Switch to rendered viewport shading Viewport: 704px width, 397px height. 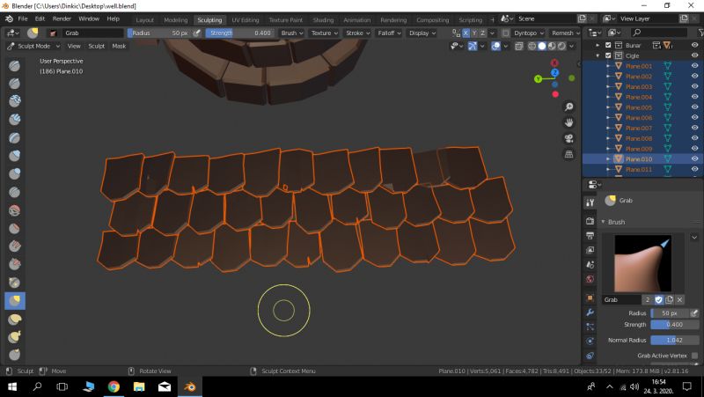click(561, 46)
